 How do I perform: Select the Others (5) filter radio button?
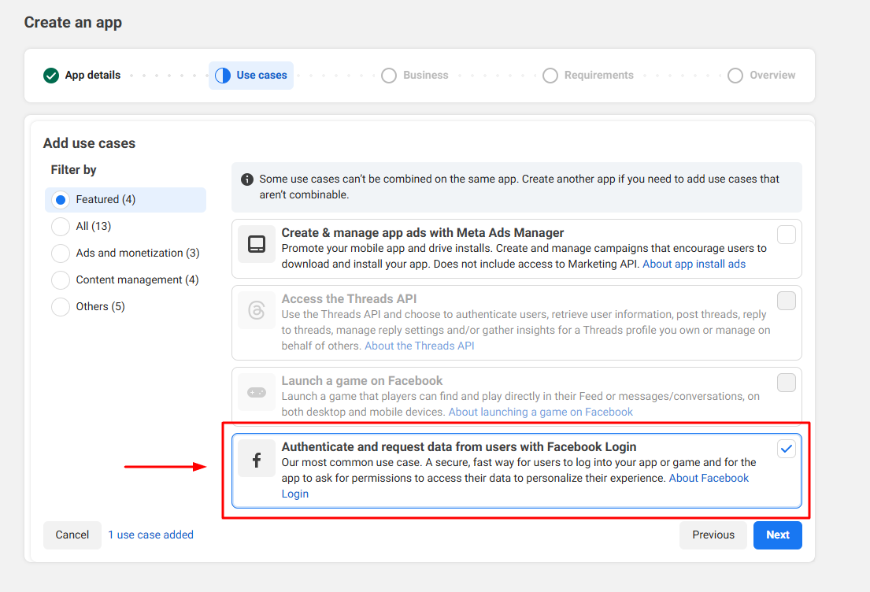coord(61,307)
